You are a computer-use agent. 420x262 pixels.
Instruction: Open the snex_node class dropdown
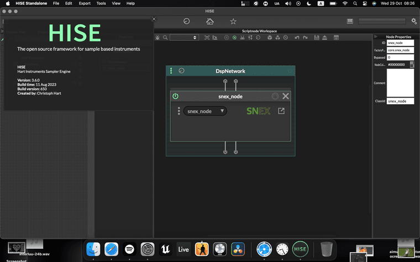[205, 111]
